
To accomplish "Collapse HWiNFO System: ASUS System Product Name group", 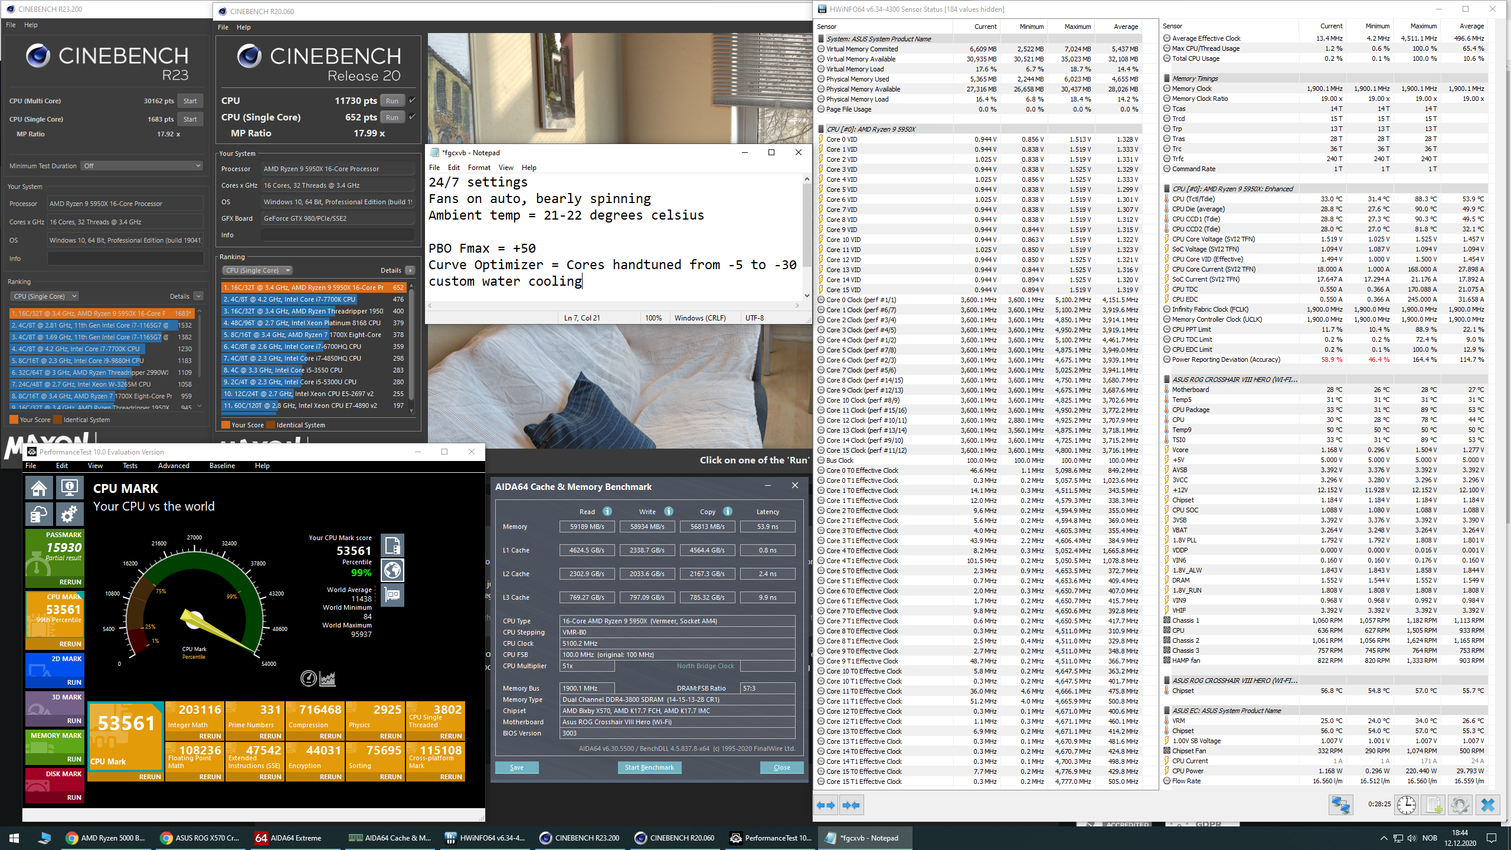I will tap(821, 39).
